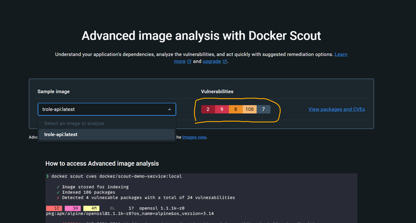Click the pkg:apk/alpine/openssl package URL line
The width and height of the screenshot is (416, 223).
[x=130, y=213]
